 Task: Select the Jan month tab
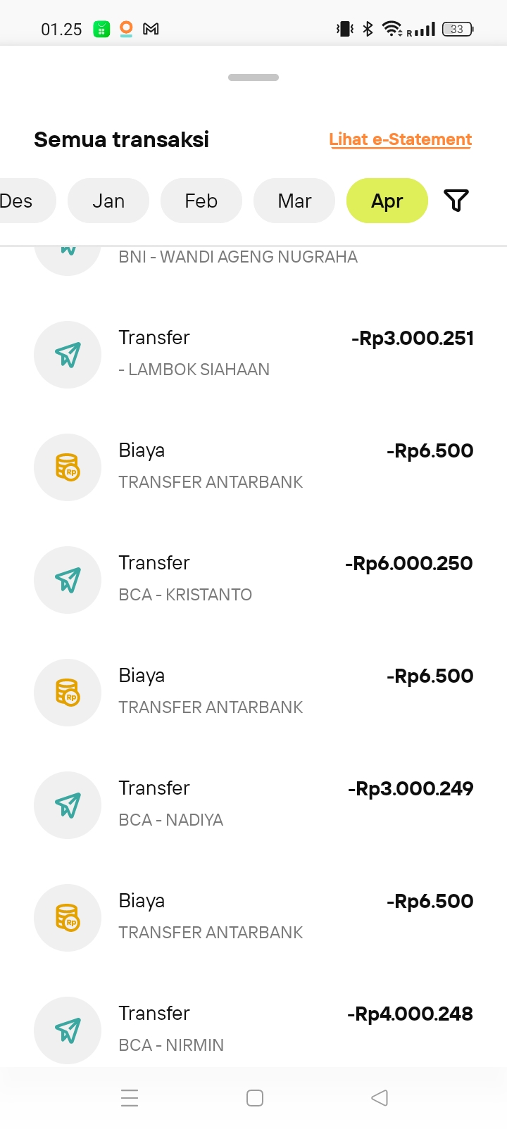pyautogui.click(x=108, y=201)
